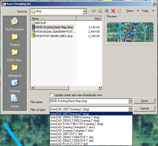Choose AutoCAD Drawing Template (*.dwt) option

91,131
